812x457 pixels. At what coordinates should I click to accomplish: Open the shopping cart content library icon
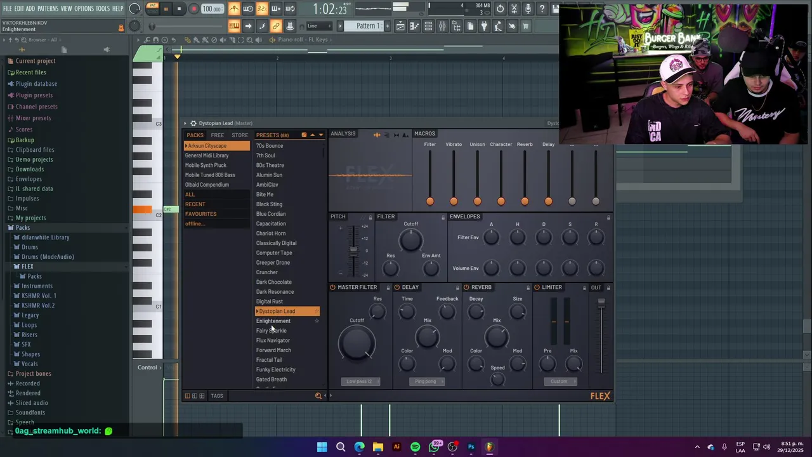526,26
